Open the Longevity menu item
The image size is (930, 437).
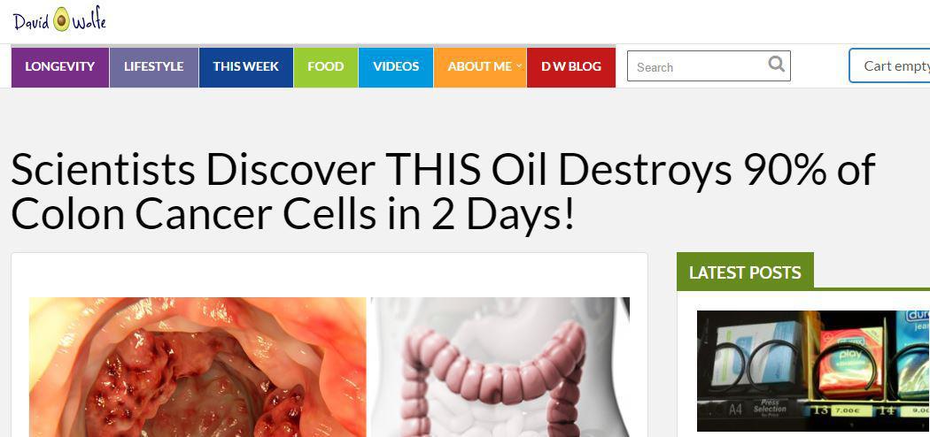coord(60,66)
